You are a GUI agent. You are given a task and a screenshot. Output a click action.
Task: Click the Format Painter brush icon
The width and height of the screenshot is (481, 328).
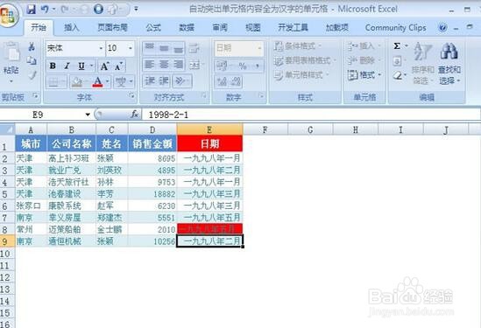pyautogui.click(x=32, y=74)
